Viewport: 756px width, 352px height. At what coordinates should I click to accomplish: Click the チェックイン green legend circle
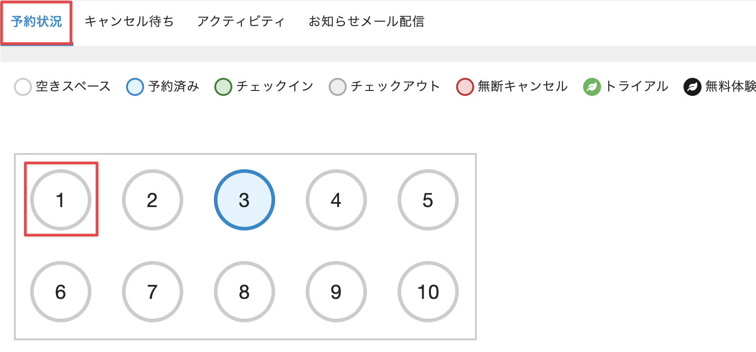[x=223, y=87]
